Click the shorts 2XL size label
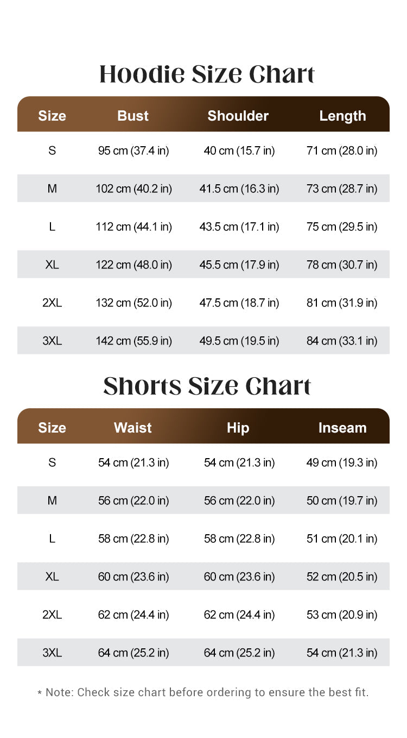 tap(52, 615)
